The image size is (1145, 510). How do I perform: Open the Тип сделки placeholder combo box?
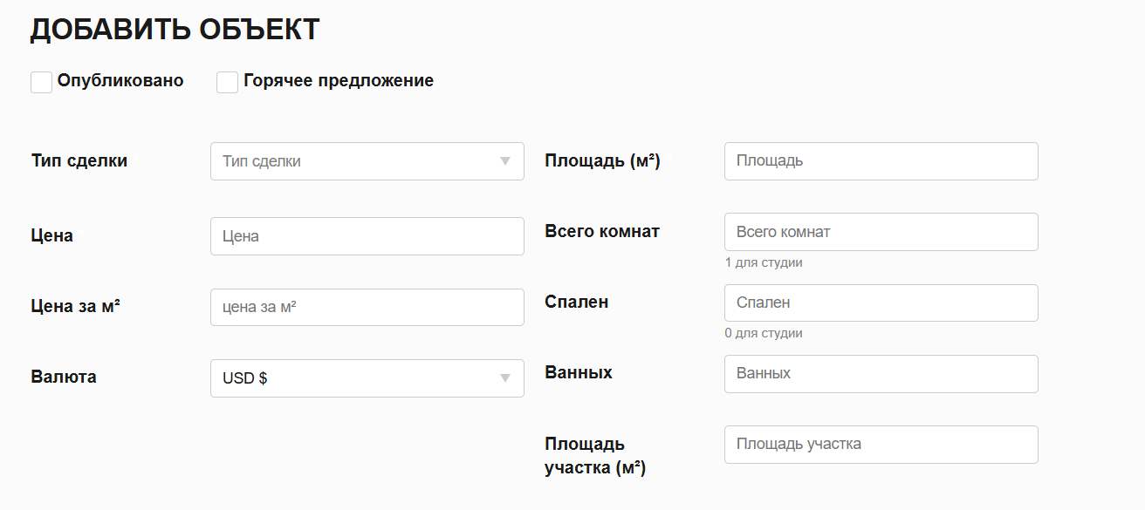pos(367,161)
